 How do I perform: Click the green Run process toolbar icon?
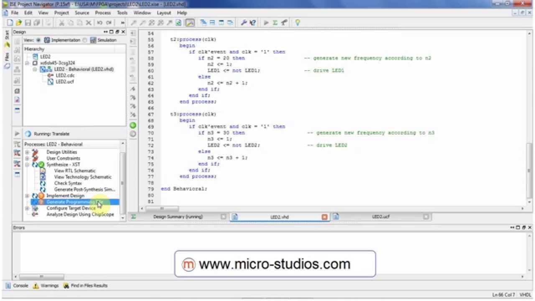[x=266, y=23]
